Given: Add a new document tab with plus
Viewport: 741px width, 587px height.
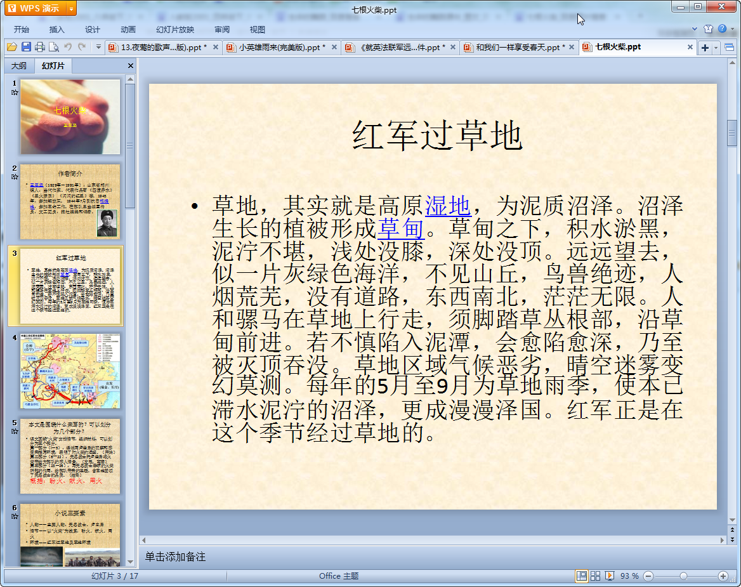Looking at the screenshot, I should pos(705,48).
